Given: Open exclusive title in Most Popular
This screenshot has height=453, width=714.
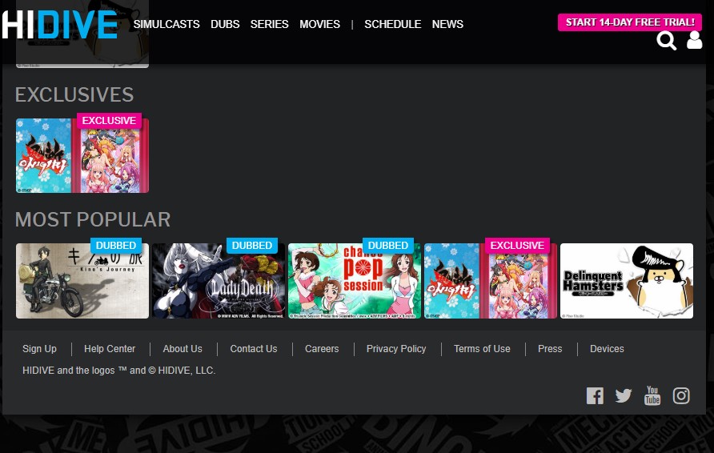Looking at the screenshot, I should point(491,281).
